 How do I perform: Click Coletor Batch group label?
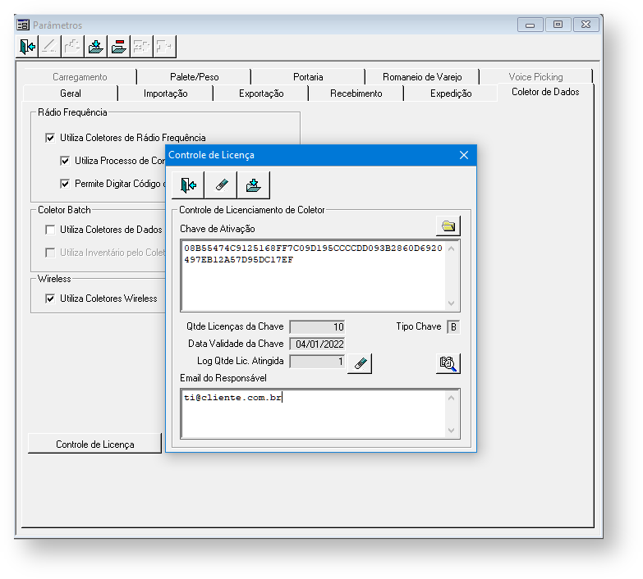point(64,210)
